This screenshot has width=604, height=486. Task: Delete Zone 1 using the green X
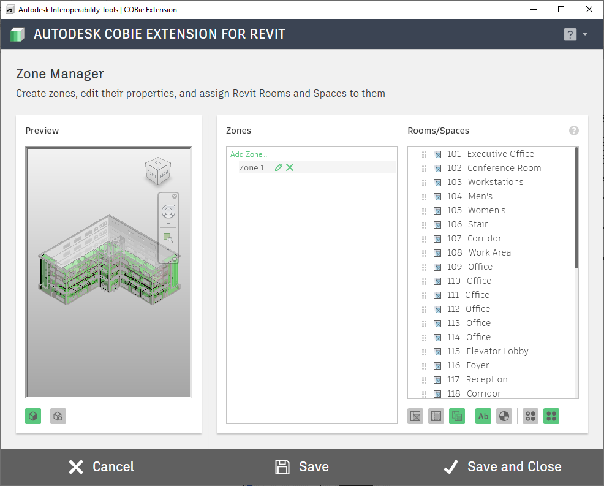[290, 167]
